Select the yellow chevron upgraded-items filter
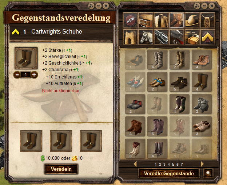Viewport: 227px width, 185px height. [x=207, y=37]
